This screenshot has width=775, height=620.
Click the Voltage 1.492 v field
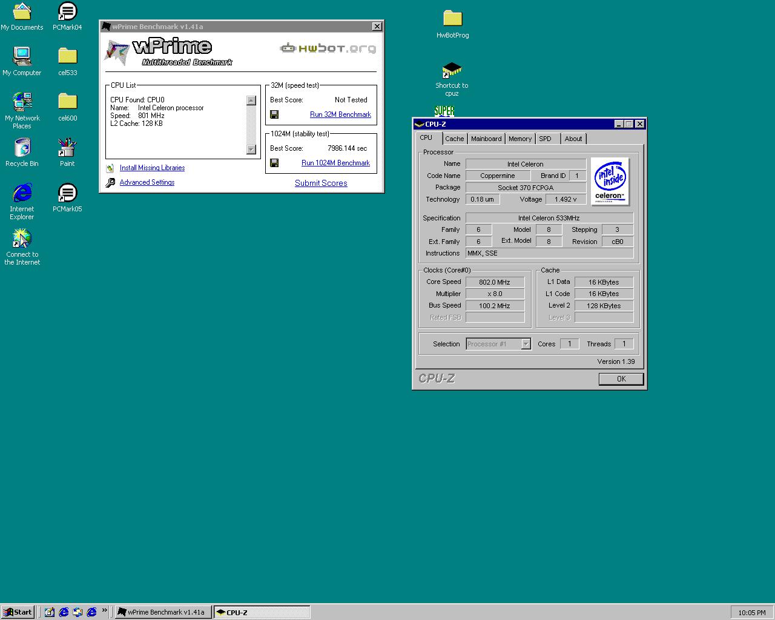click(x=566, y=199)
